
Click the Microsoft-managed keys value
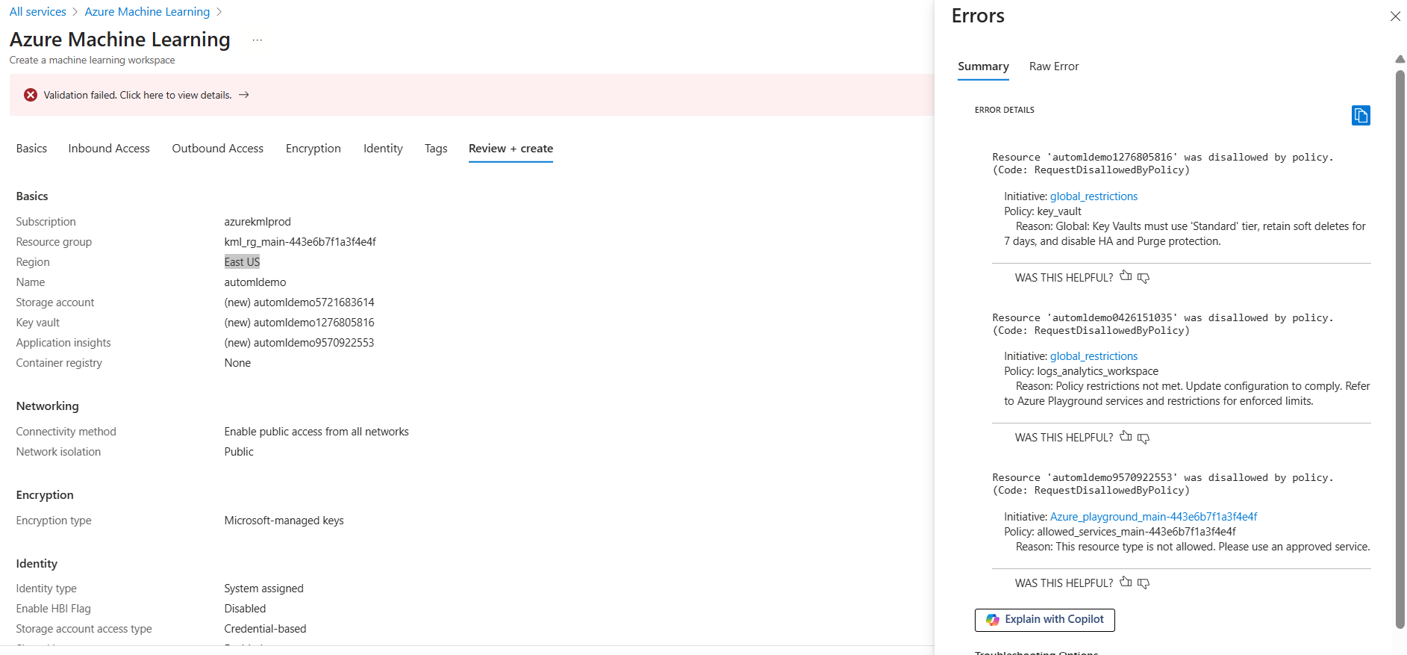point(284,521)
